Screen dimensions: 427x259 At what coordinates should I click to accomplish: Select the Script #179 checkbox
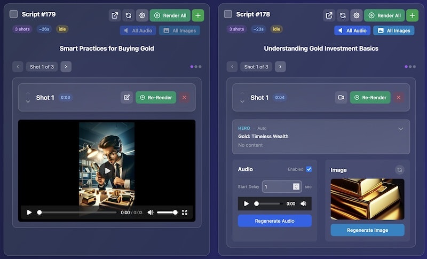(x=14, y=14)
